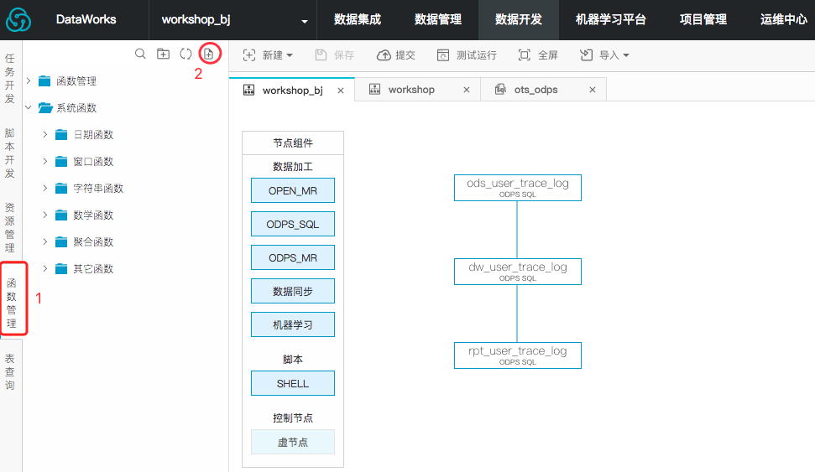Click the 日期函数 folder icon
Viewport: 815px width, 472px height.
61,134
